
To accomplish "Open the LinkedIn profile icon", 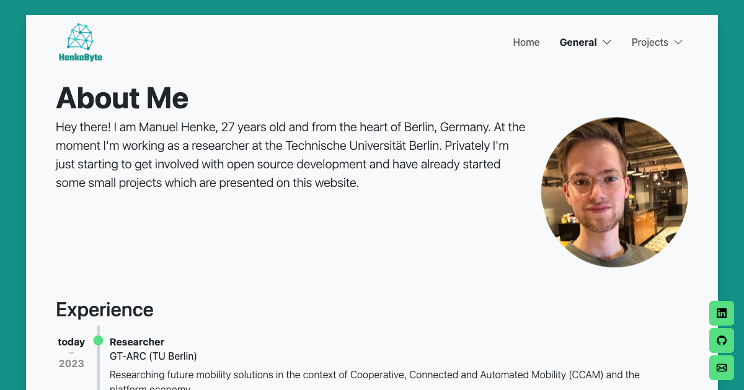I will [x=721, y=313].
